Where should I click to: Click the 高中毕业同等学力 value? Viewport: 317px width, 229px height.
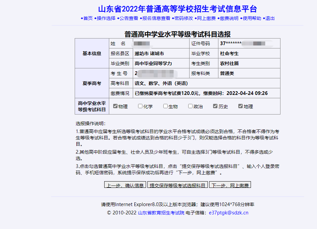click(153, 63)
